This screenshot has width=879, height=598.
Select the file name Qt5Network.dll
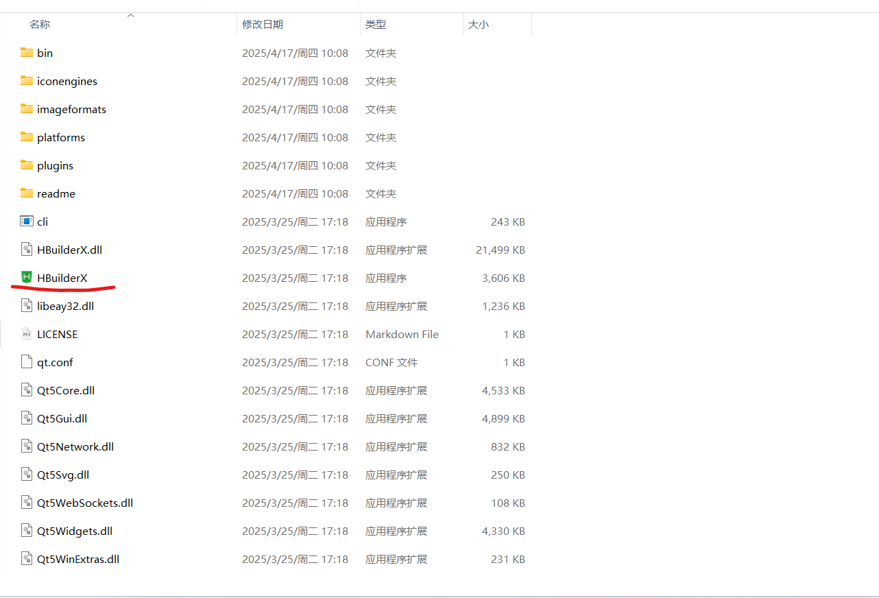[x=75, y=446]
